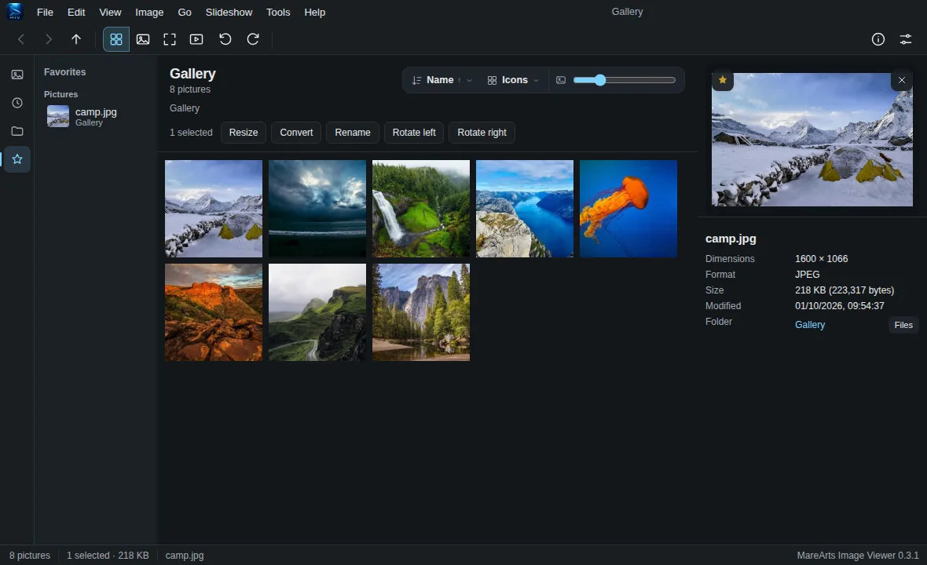927x565 pixels.
Task: Click '1 selected · 218 KB' status text
Action: (108, 556)
